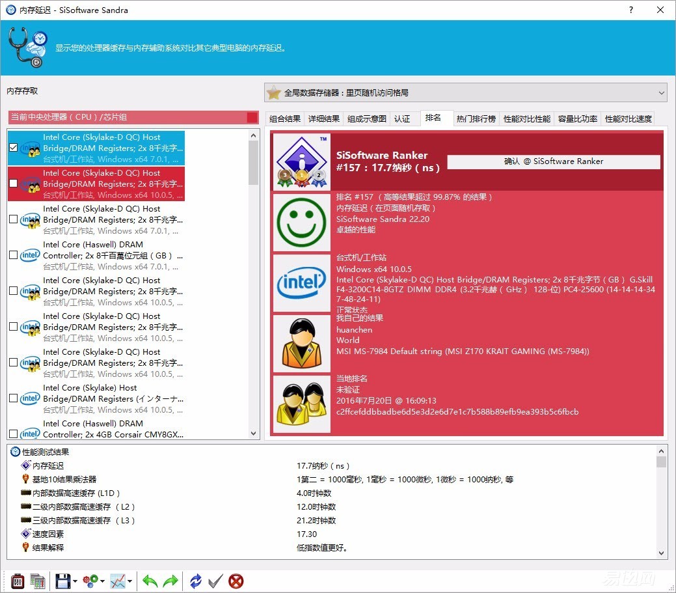Click the star icon in the combo box
This screenshot has height=593, width=676.
(274, 92)
